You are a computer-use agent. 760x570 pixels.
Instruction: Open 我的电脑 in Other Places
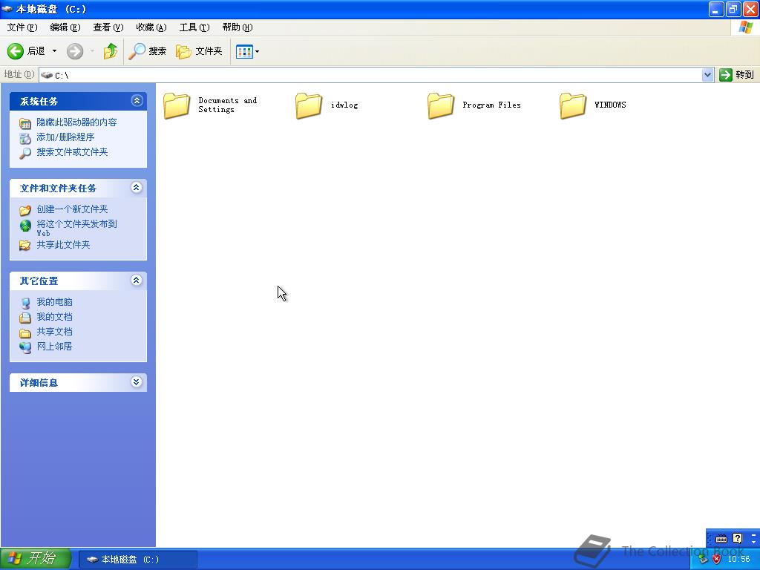click(x=54, y=302)
